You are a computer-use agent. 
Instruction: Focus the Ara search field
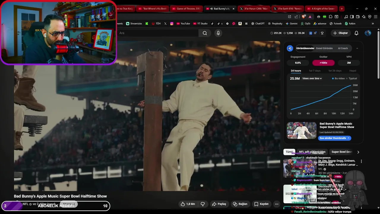(157, 33)
